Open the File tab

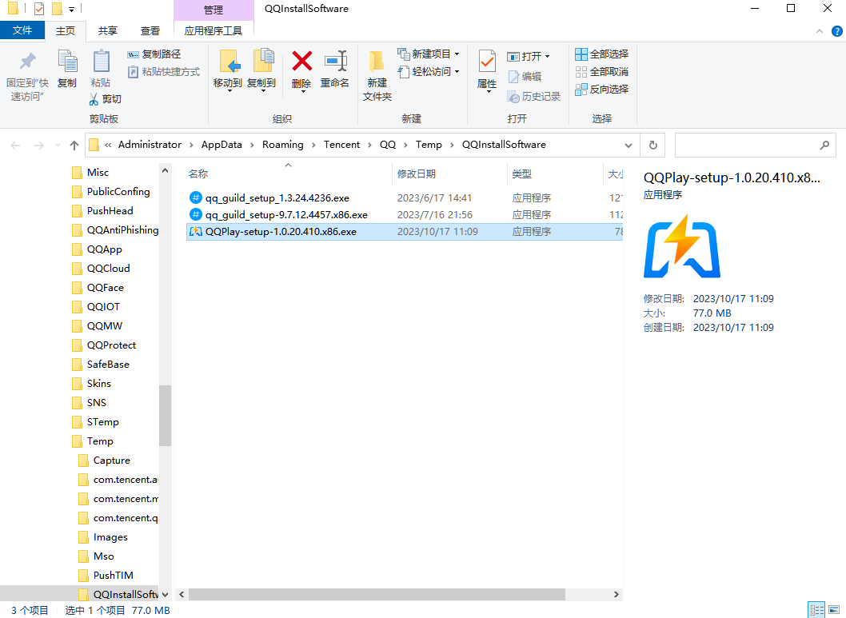point(22,30)
